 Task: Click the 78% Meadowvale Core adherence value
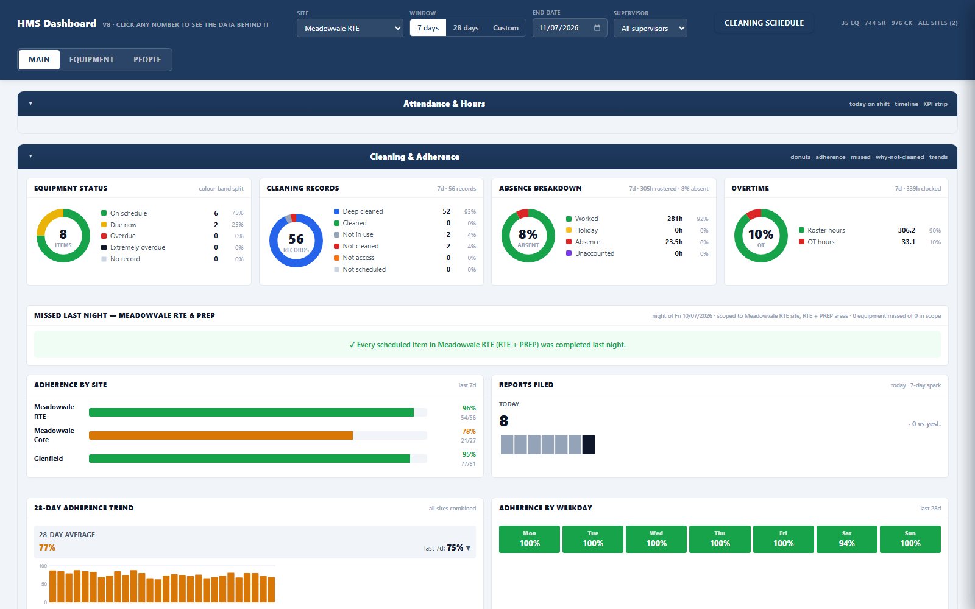point(469,431)
